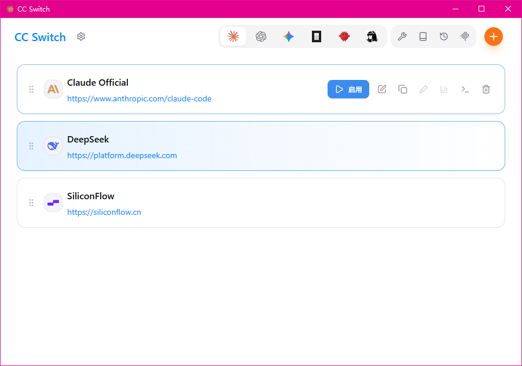Viewport: 522px width, 366px height.
Task: Delete the Claude Official provider
Action: (486, 89)
